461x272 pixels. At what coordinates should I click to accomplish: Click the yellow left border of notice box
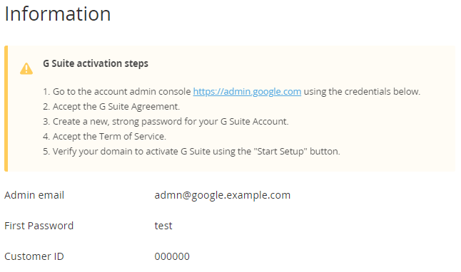coord(6,108)
